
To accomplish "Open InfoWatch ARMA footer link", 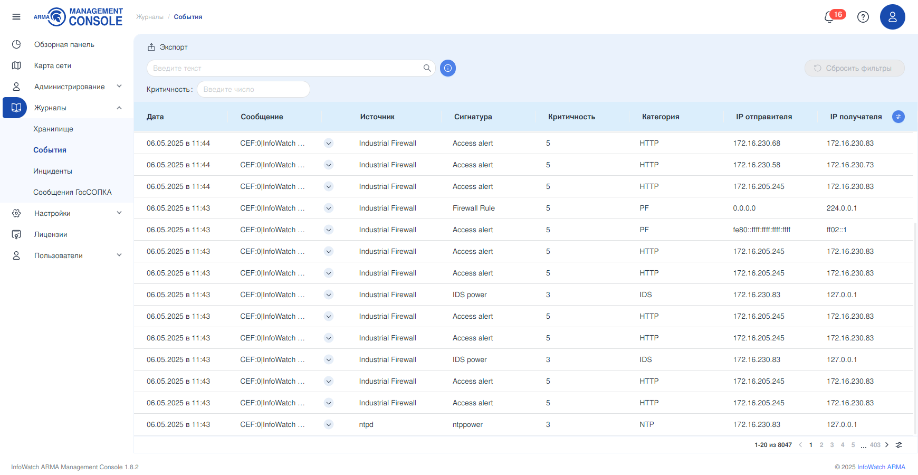I will click(x=881, y=467).
